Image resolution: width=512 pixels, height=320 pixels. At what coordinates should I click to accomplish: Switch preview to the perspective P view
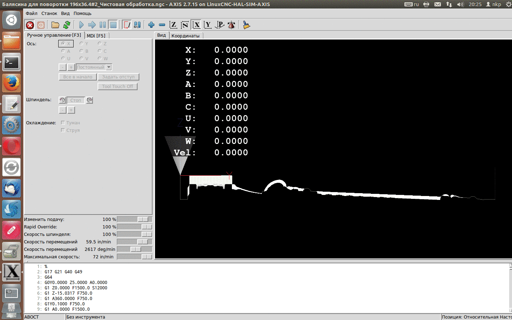[x=219, y=25]
